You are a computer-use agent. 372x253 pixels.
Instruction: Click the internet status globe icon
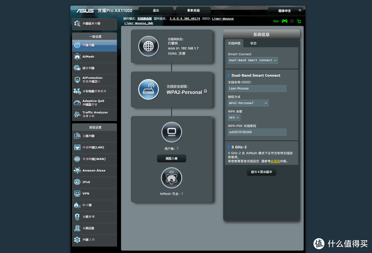[x=148, y=46]
